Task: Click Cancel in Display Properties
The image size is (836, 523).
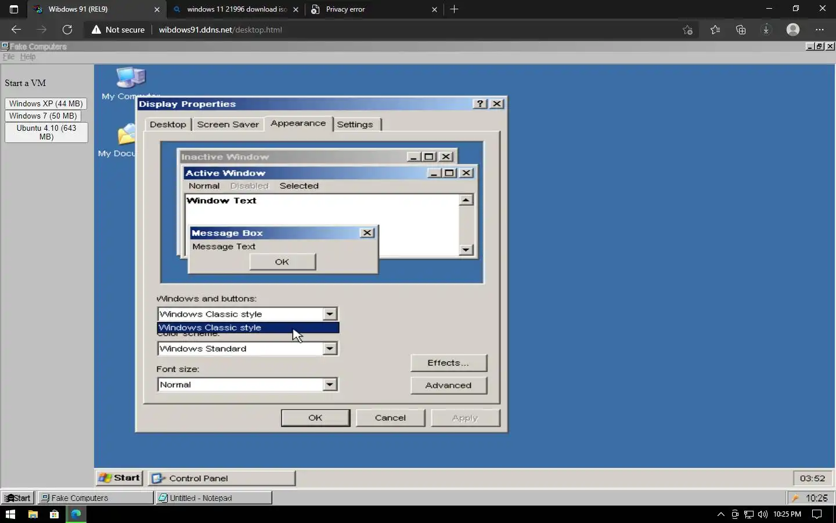Action: click(x=390, y=418)
